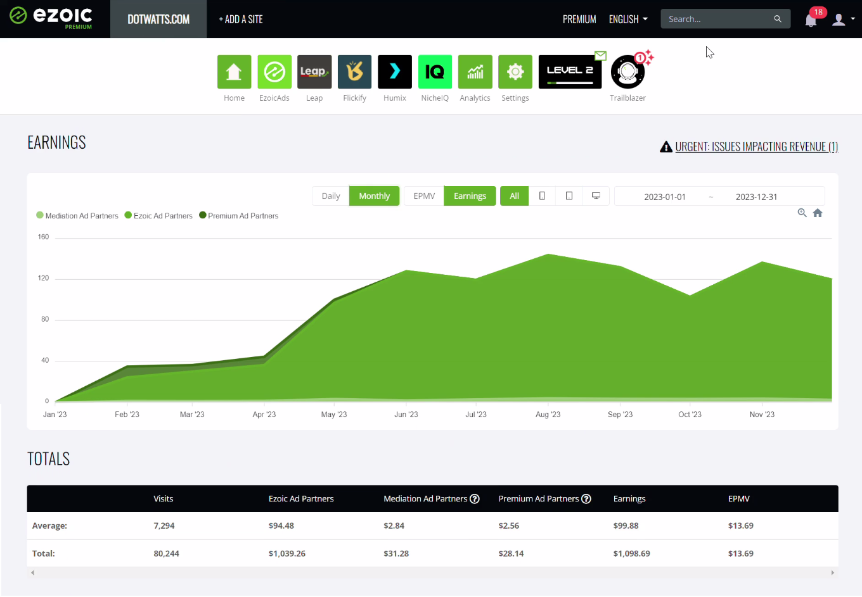Click the Ezoic Premium logo
The width and height of the screenshot is (862, 597).
coord(51,18)
